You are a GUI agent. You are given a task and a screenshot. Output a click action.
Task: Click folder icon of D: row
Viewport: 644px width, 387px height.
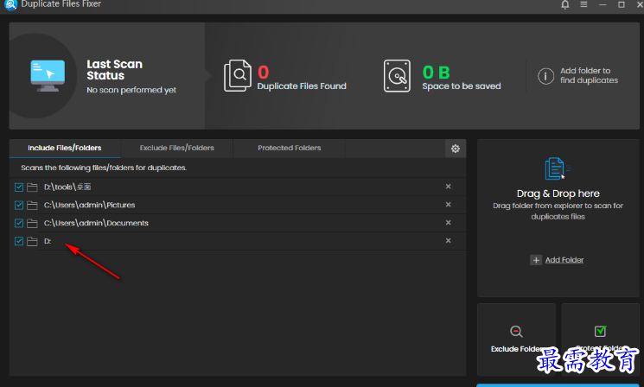[32, 241]
